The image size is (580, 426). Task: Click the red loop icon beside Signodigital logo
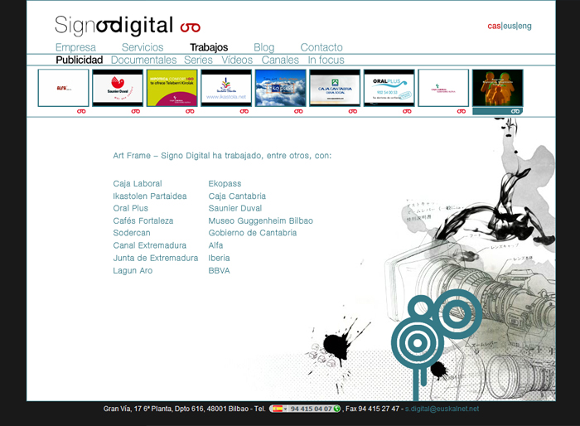click(190, 27)
